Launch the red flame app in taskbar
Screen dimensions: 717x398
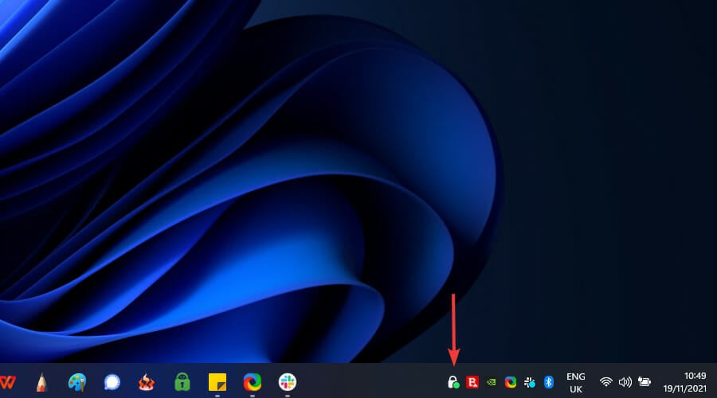[147, 382]
